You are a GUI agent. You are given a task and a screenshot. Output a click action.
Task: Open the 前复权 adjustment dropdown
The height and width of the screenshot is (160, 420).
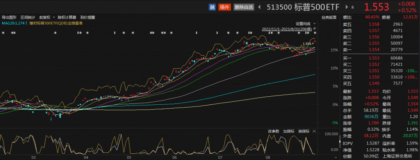47,17
